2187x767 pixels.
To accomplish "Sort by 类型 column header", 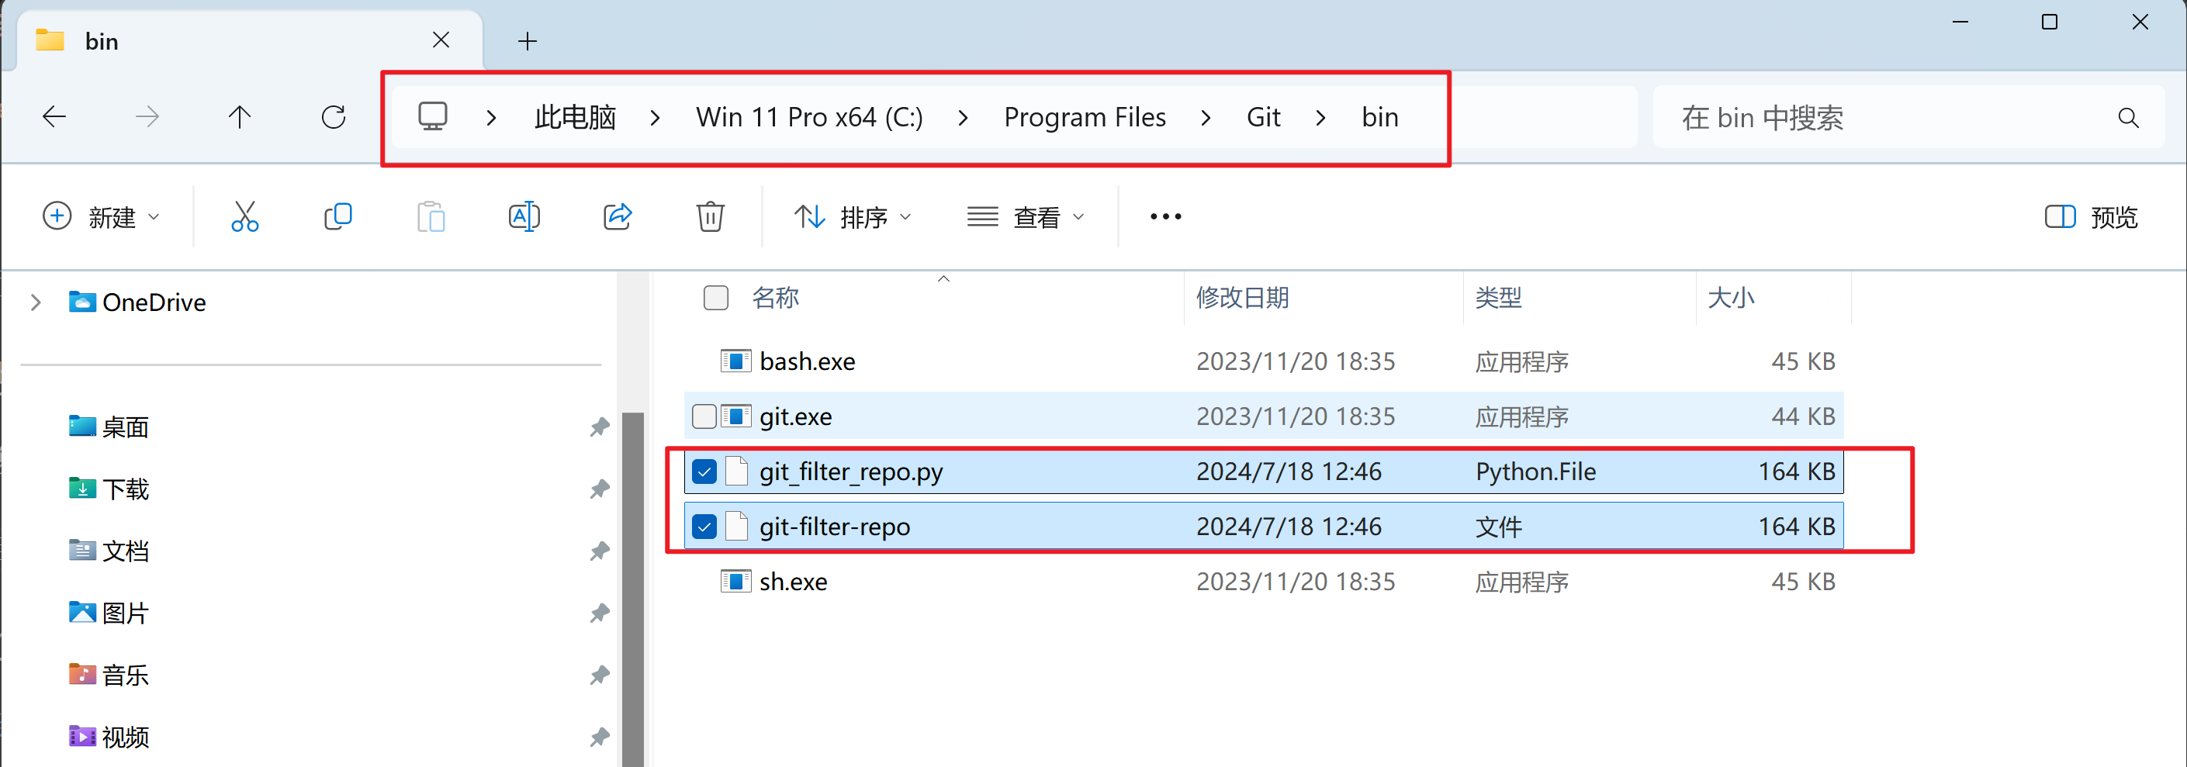I will [x=1498, y=298].
